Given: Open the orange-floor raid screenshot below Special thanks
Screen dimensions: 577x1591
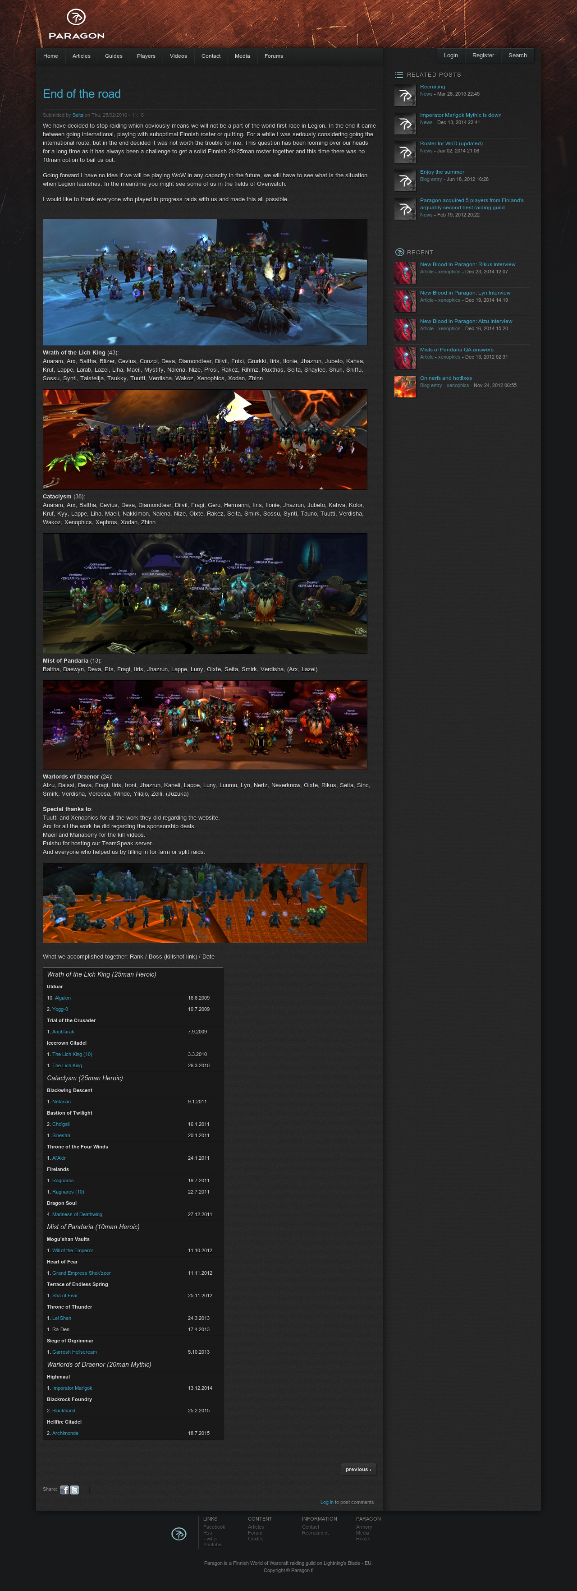Looking at the screenshot, I should click(205, 903).
